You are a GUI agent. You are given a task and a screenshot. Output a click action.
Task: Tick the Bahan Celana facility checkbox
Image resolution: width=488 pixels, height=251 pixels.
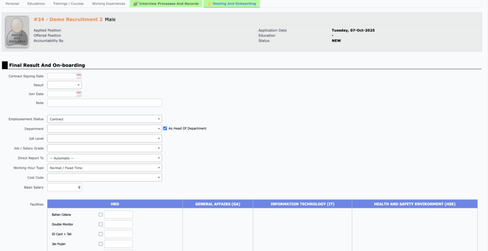coord(101,215)
